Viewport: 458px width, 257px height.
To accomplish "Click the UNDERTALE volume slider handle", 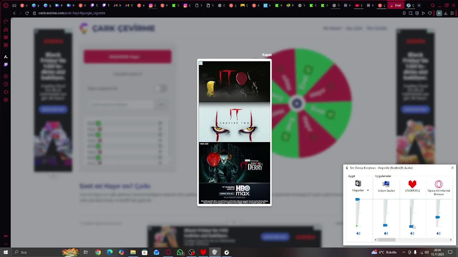I will (411, 226).
